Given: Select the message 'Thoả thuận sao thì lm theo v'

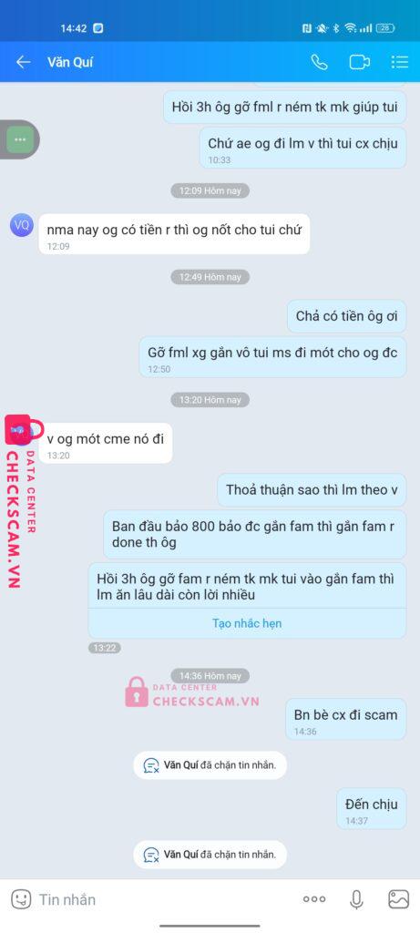Looking at the screenshot, I should (312, 490).
